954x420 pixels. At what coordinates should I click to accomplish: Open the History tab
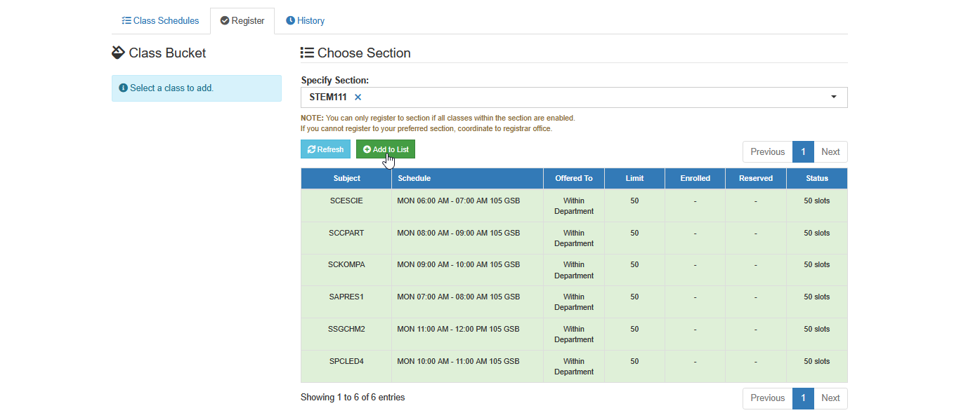click(x=305, y=21)
